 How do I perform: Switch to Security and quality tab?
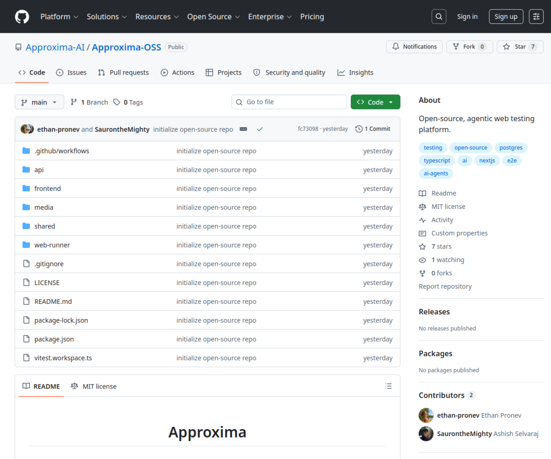coord(289,73)
